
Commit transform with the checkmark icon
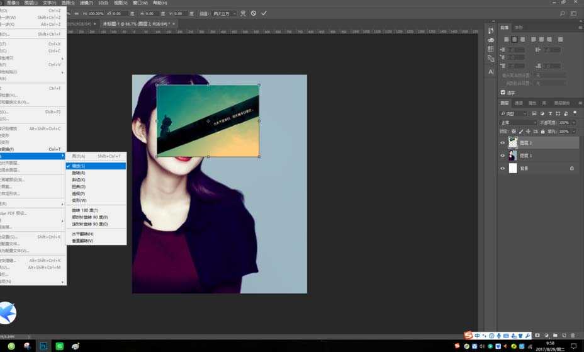pyautogui.click(x=264, y=13)
